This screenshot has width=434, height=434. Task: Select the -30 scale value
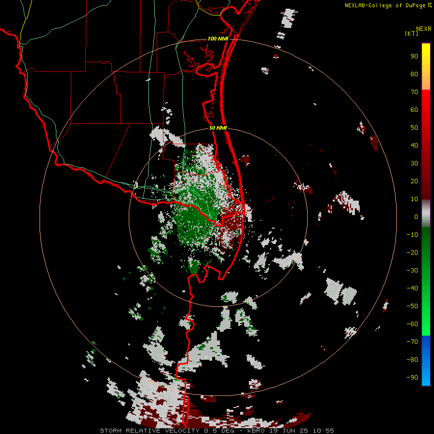412,271
